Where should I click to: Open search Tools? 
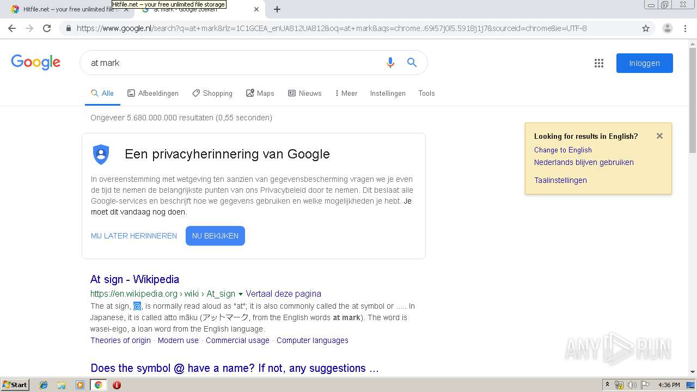point(426,93)
